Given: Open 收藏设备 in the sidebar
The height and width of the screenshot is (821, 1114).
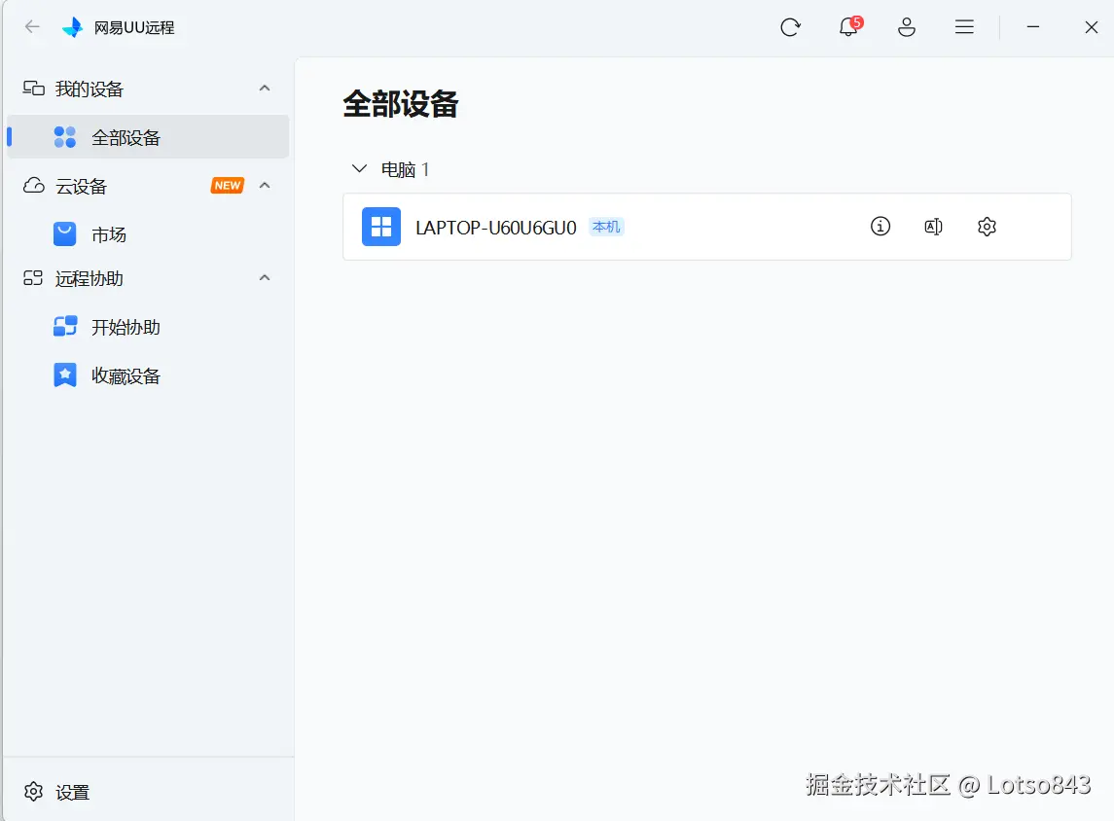Looking at the screenshot, I should 148,375.
